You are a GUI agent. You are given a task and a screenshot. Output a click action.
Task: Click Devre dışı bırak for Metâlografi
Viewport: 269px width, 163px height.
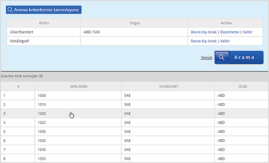[204, 41]
